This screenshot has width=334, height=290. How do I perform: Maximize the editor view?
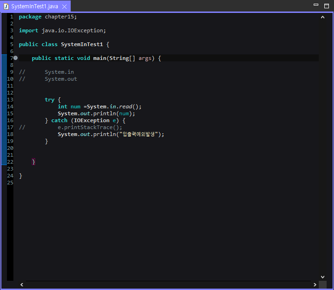click(327, 6)
